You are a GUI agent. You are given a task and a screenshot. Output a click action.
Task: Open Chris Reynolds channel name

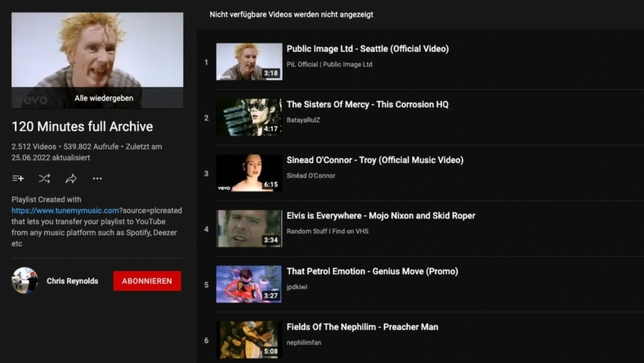click(72, 281)
